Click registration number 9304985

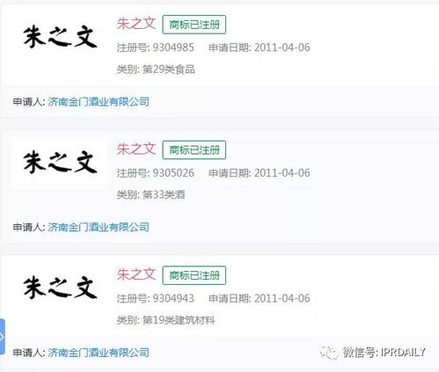[x=173, y=47]
